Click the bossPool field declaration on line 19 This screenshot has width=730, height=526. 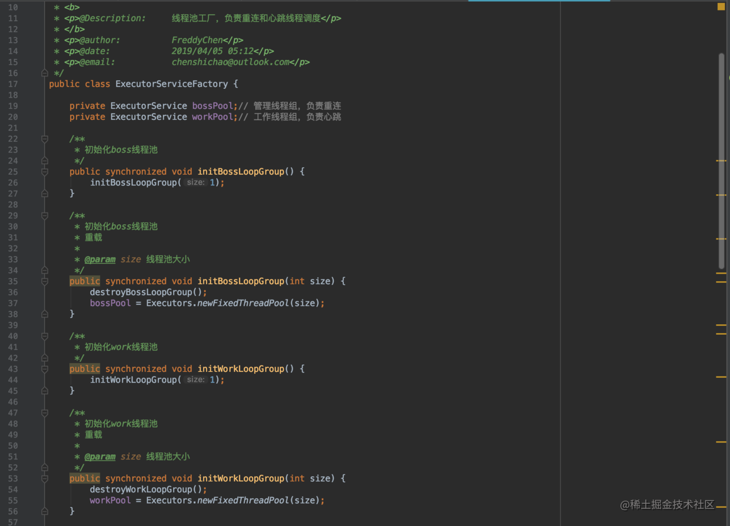[213, 106]
